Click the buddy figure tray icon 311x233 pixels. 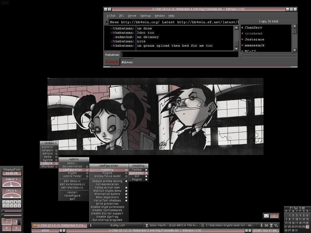coord(262,225)
